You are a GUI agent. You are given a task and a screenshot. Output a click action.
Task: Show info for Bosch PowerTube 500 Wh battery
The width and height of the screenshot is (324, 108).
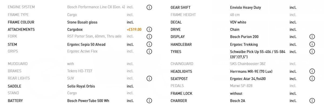point(149,101)
